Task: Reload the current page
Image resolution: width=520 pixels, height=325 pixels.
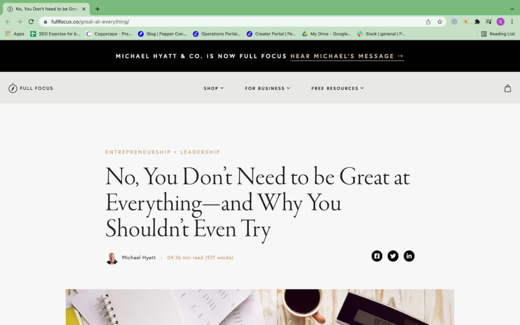Action: point(31,22)
